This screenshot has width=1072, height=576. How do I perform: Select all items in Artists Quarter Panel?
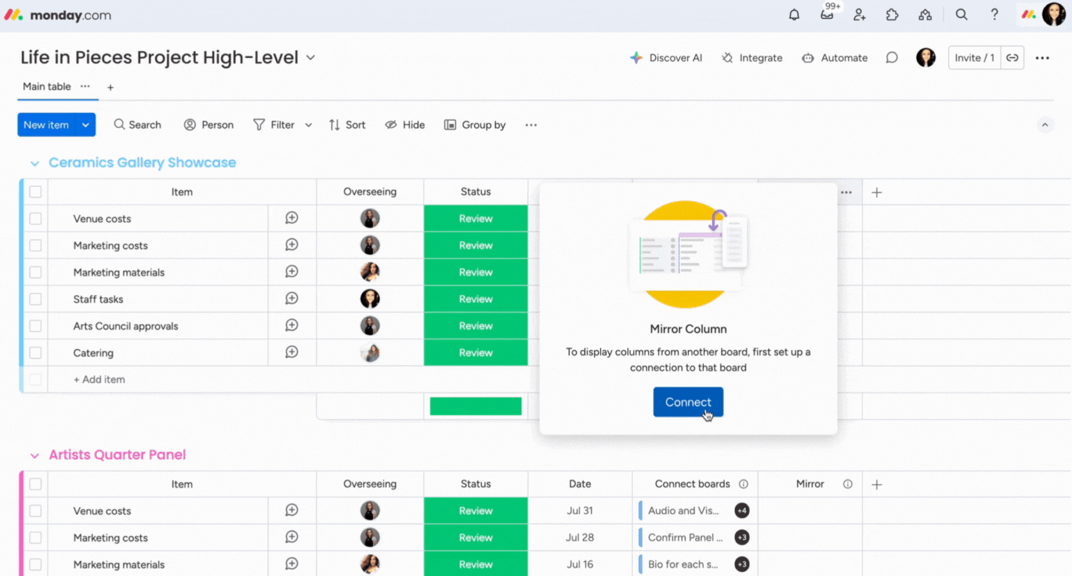35,484
